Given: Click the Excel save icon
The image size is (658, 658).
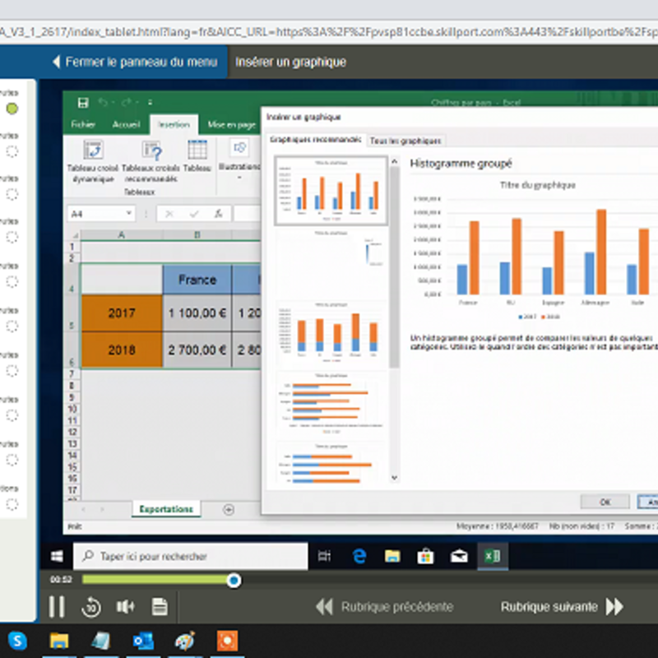Looking at the screenshot, I should coord(83,102).
